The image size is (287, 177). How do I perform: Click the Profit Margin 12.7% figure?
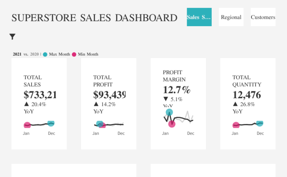[176, 90]
